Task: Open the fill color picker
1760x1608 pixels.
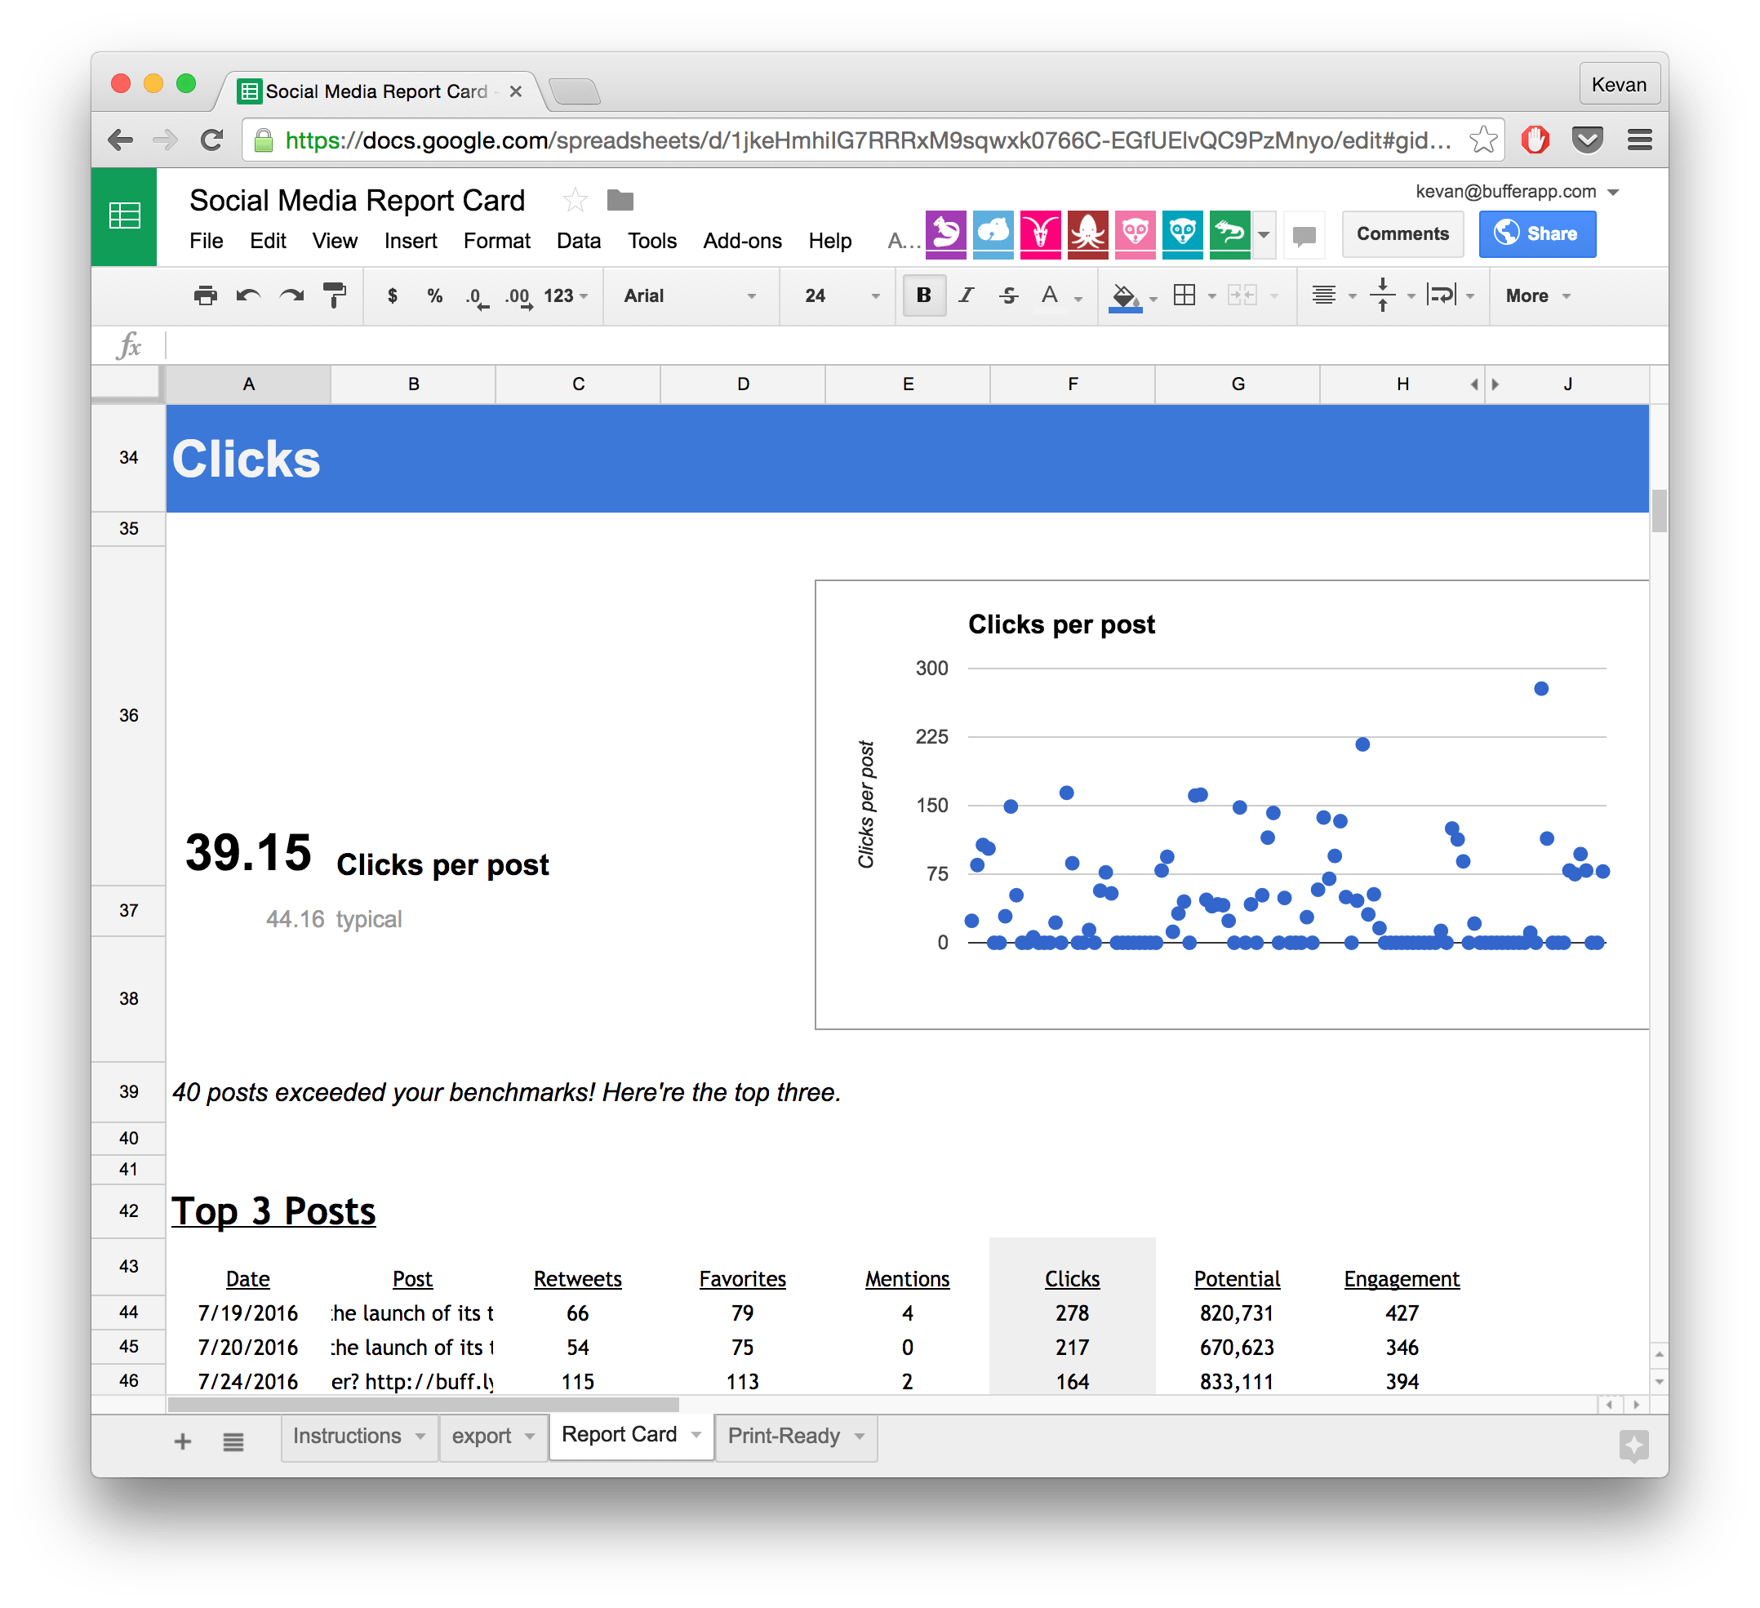Action: (1127, 296)
